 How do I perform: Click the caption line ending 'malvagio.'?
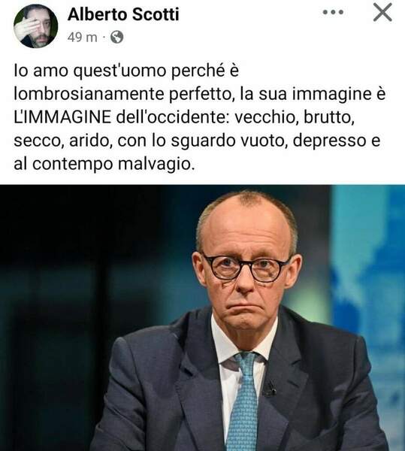(x=104, y=164)
